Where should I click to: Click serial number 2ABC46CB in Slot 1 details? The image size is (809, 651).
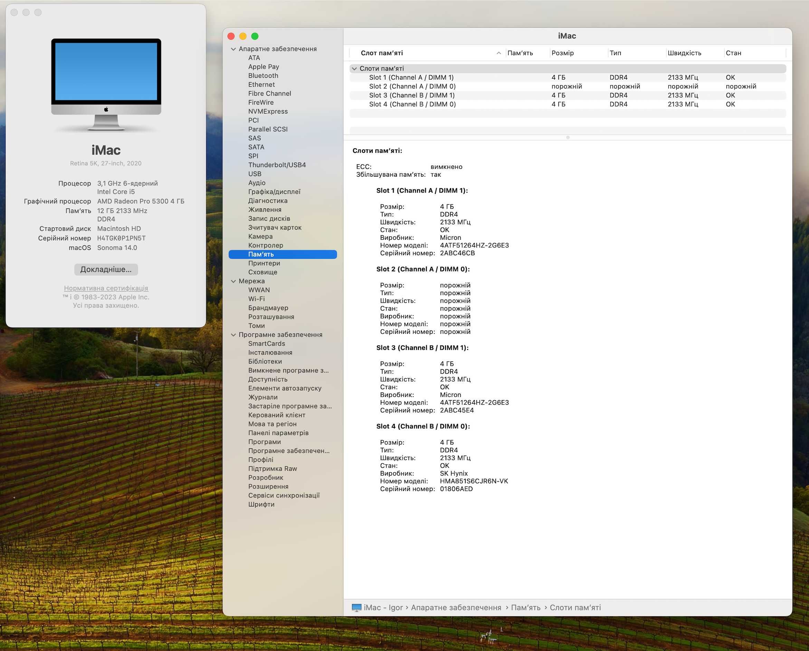pos(457,253)
